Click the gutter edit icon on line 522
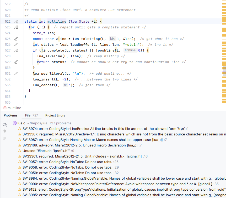Screen dimensions: 226x198 click(x=16, y=22)
